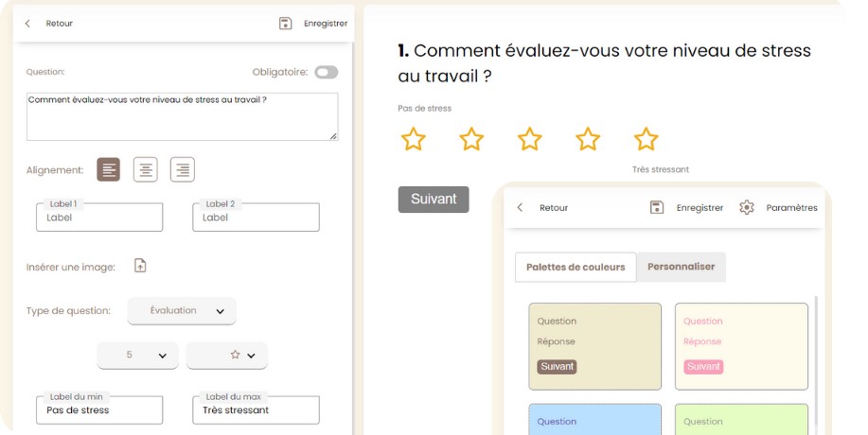This screenshot has height=435, width=868.
Task: Select right alignment icon
Action: click(183, 170)
